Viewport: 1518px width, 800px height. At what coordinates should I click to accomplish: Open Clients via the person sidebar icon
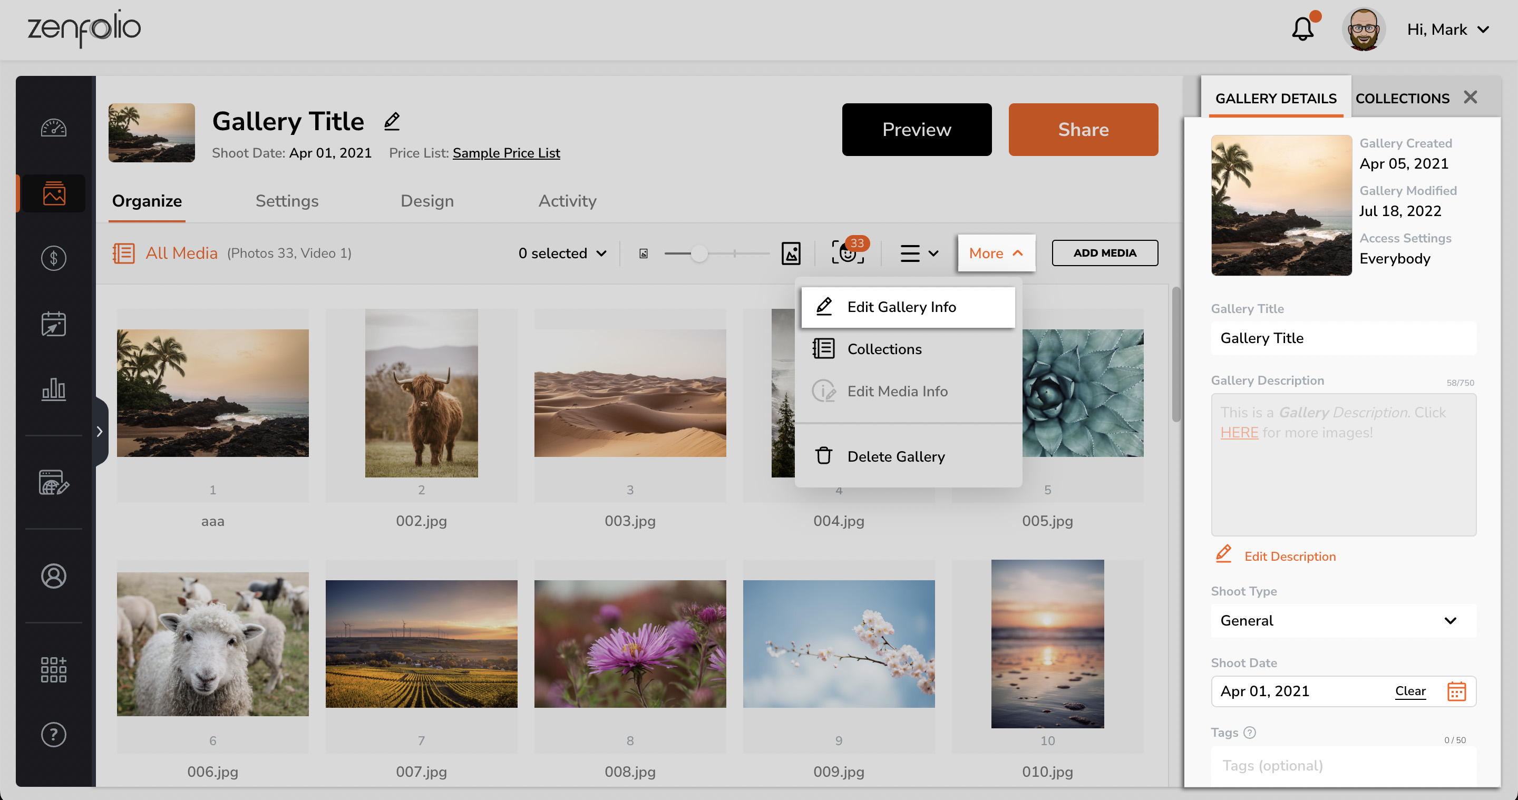tap(54, 576)
